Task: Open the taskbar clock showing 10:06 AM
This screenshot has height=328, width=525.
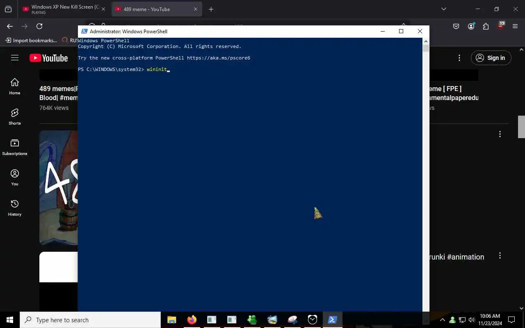Action: [x=490, y=320]
